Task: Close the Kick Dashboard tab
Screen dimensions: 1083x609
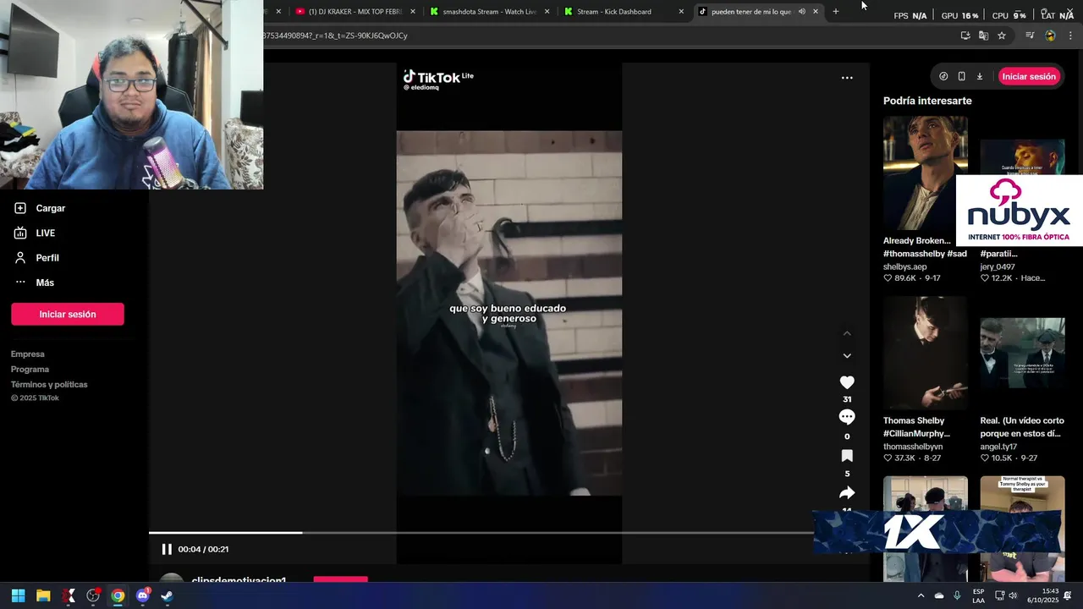Action: coord(681,12)
